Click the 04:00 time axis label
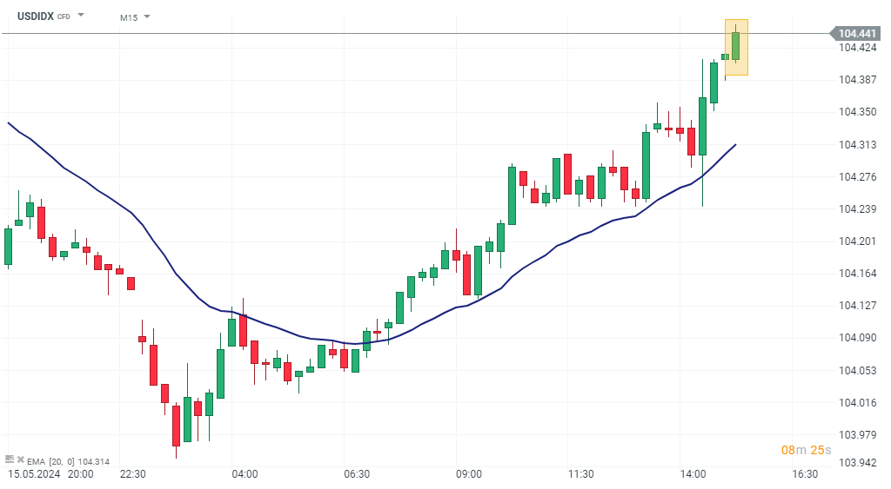This screenshot has height=489, width=891. (x=245, y=474)
